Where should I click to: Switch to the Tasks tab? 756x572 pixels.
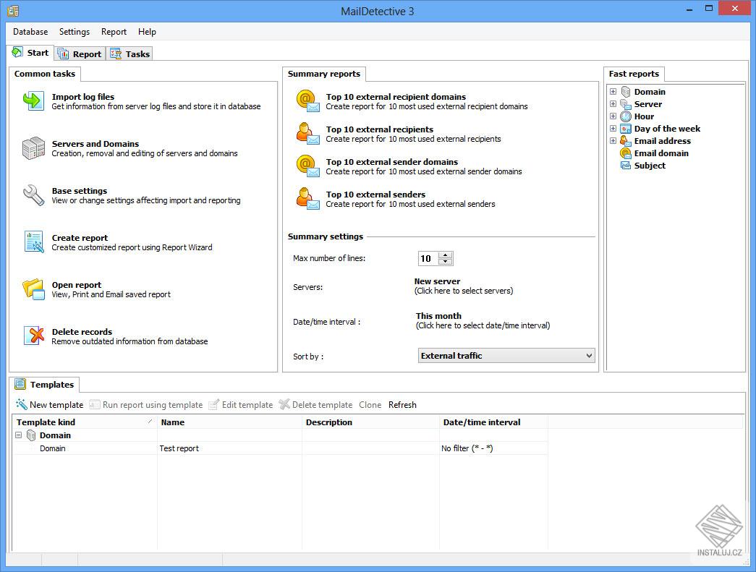pos(130,54)
